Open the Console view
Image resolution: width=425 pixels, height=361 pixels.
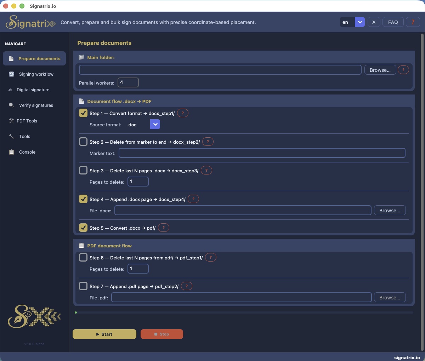(27, 152)
